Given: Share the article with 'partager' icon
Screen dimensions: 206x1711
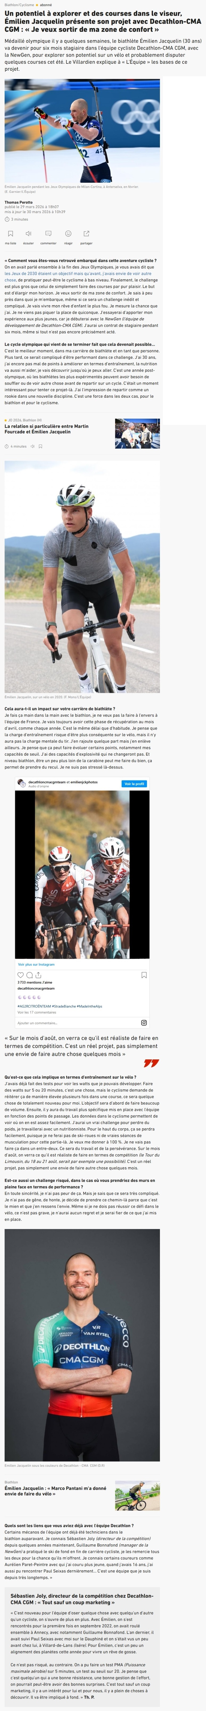Looking at the screenshot, I should 86,234.
